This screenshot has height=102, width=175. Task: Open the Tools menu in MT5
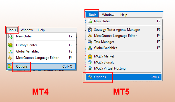92,15
